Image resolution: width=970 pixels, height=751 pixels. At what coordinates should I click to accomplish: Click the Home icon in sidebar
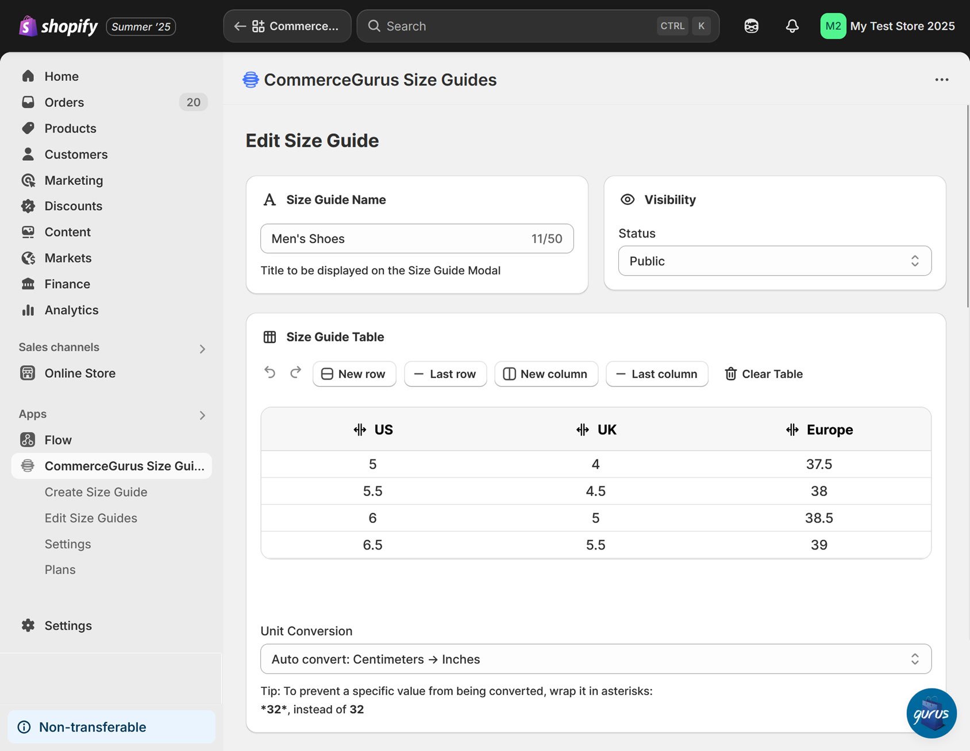[28, 76]
